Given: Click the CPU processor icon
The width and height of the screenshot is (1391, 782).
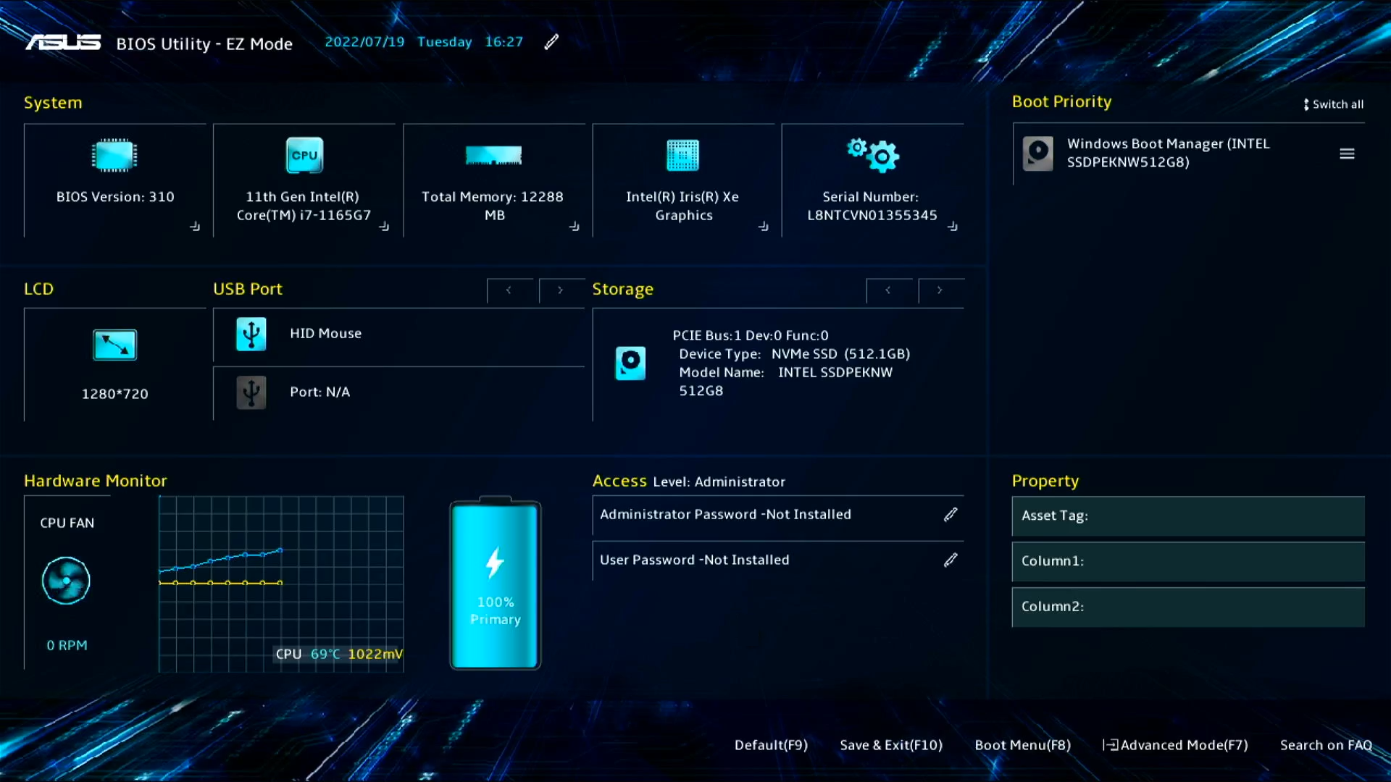Looking at the screenshot, I should point(304,155).
